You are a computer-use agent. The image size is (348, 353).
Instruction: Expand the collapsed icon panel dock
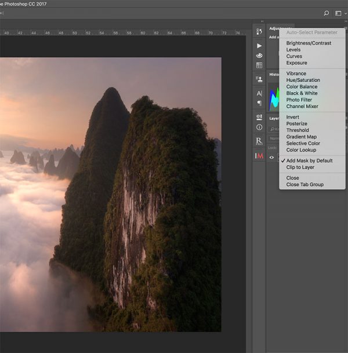(x=262, y=22)
